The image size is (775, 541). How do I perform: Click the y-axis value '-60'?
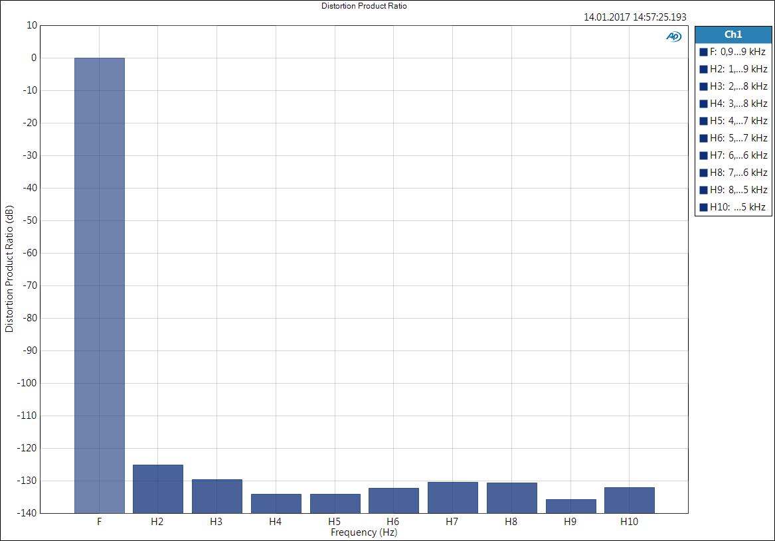[x=30, y=253]
